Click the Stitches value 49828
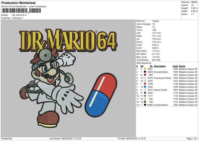This screenshot has width=199, height=141. [x=194, y=2]
